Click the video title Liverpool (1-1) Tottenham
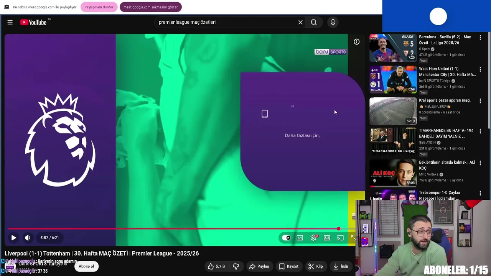The width and height of the screenshot is (491, 276). click(102, 253)
